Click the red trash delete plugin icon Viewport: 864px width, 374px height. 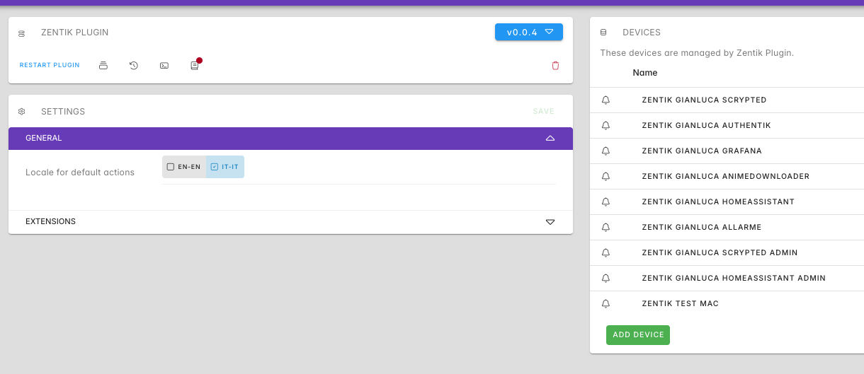pos(555,66)
